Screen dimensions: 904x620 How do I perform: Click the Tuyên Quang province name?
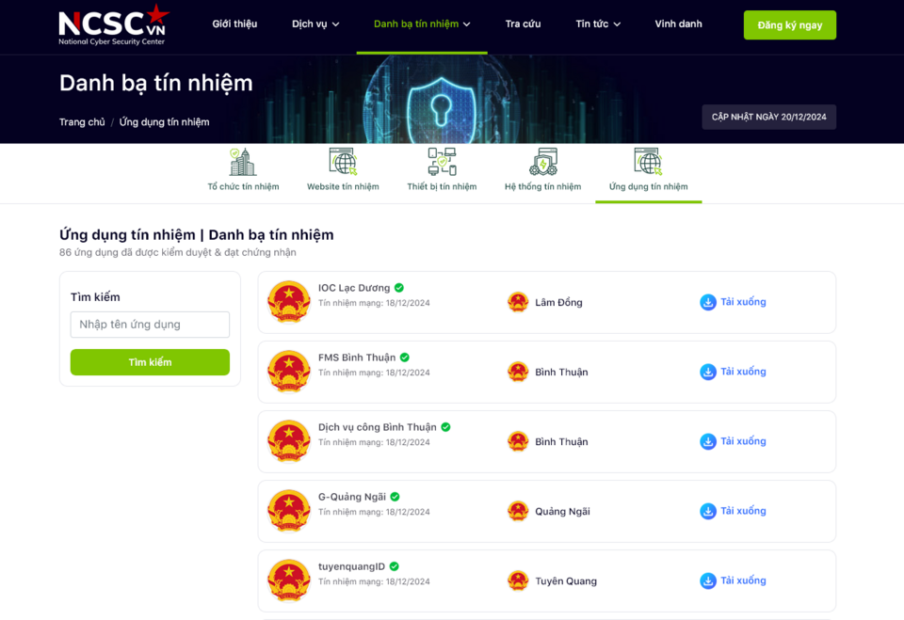(x=566, y=581)
